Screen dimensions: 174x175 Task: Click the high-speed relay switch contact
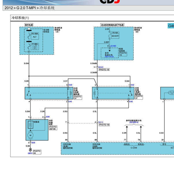[130, 93]
